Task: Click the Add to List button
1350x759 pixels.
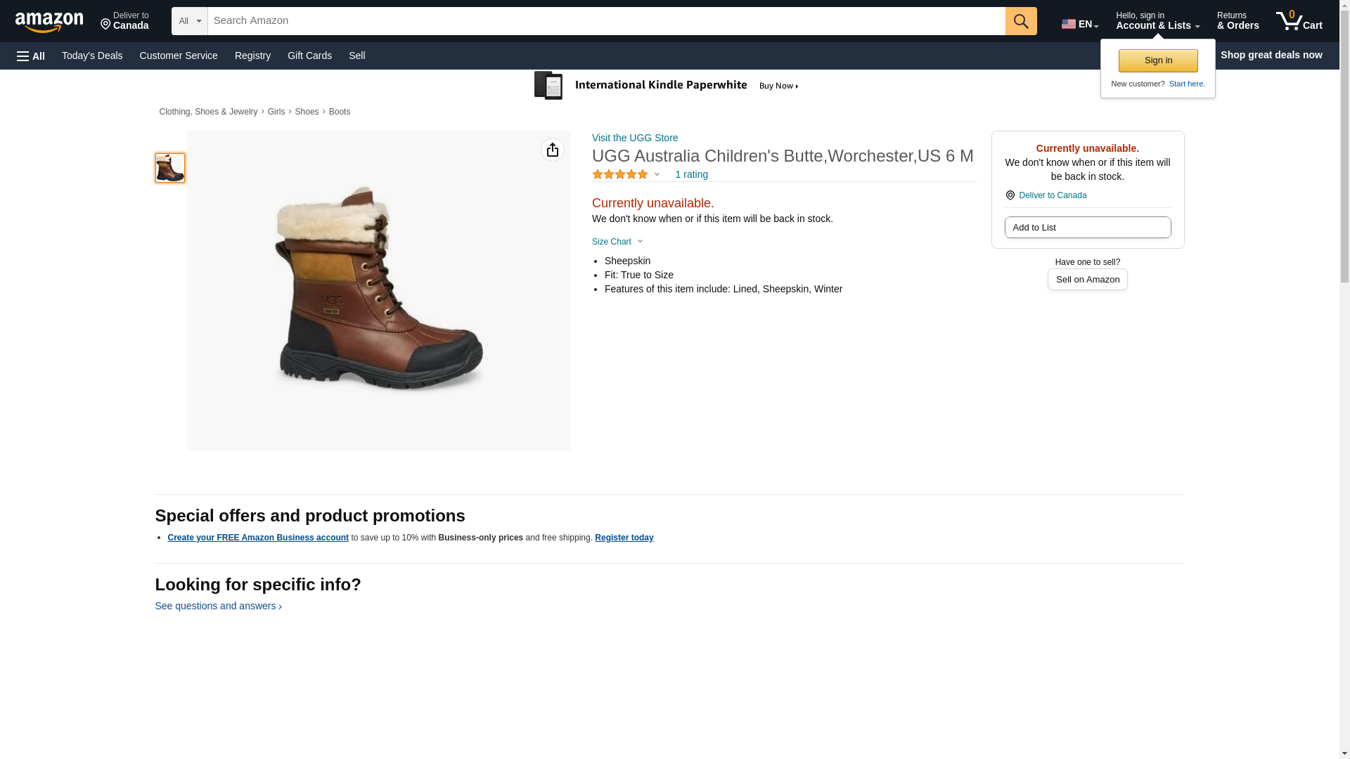Action: click(x=1087, y=228)
